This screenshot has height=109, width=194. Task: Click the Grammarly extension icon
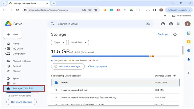(x=112, y=10)
